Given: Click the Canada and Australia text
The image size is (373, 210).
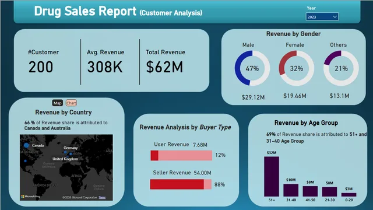Looking at the screenshot, I should [47, 128].
